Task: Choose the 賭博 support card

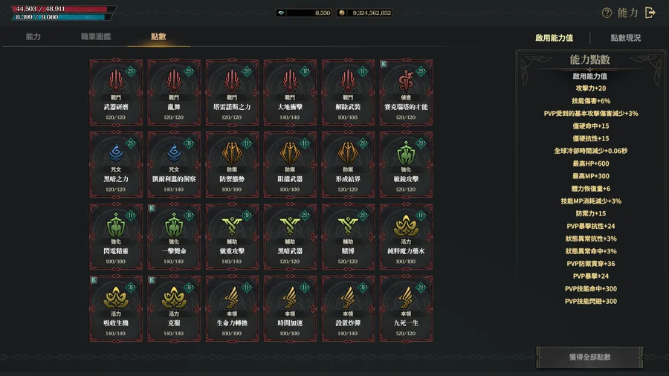Action: point(348,236)
